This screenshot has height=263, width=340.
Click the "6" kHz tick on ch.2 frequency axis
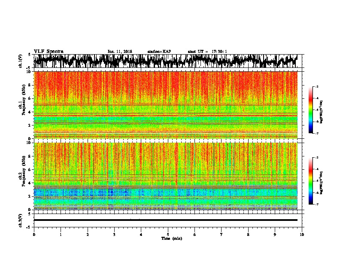click(30, 170)
